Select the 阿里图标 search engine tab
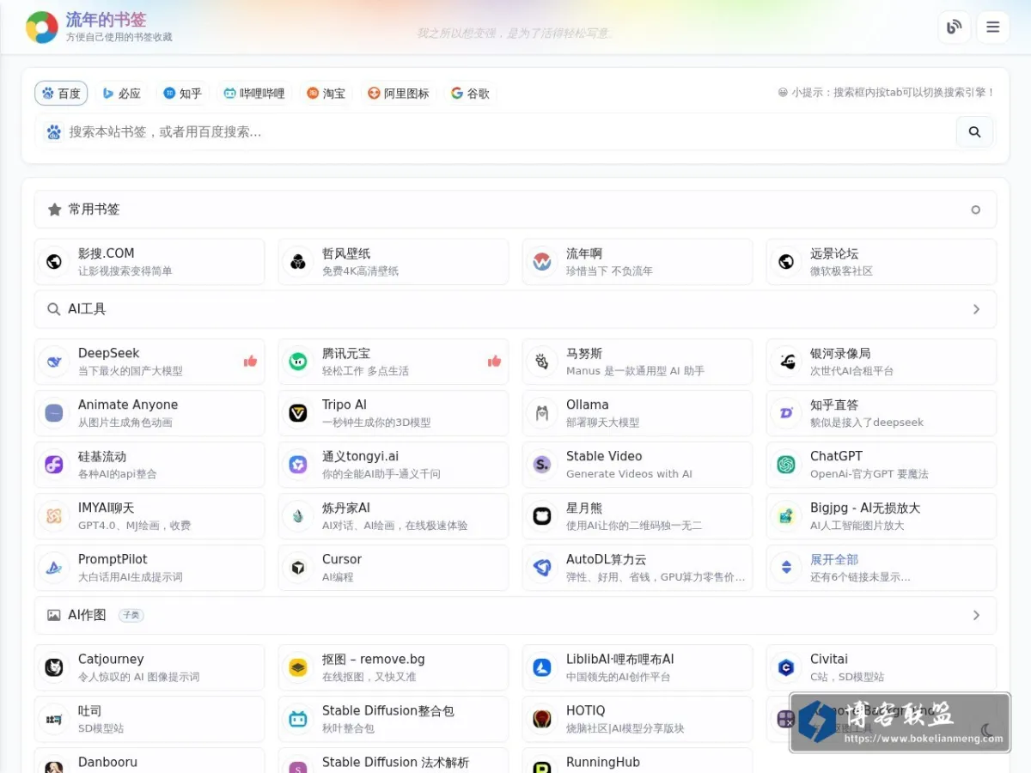This screenshot has height=773, width=1031. click(398, 93)
